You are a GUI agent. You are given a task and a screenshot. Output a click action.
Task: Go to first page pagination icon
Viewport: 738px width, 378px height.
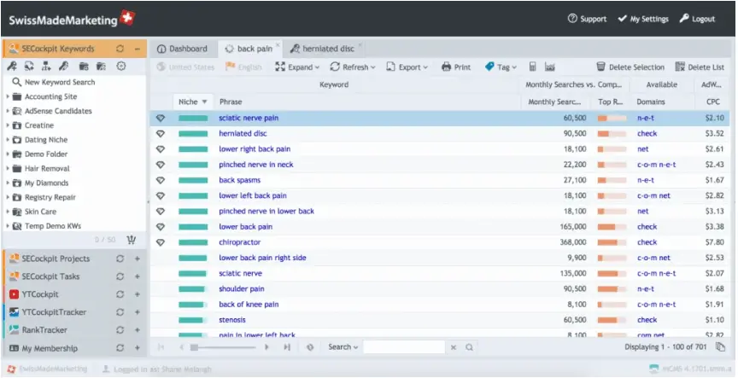tap(161, 347)
